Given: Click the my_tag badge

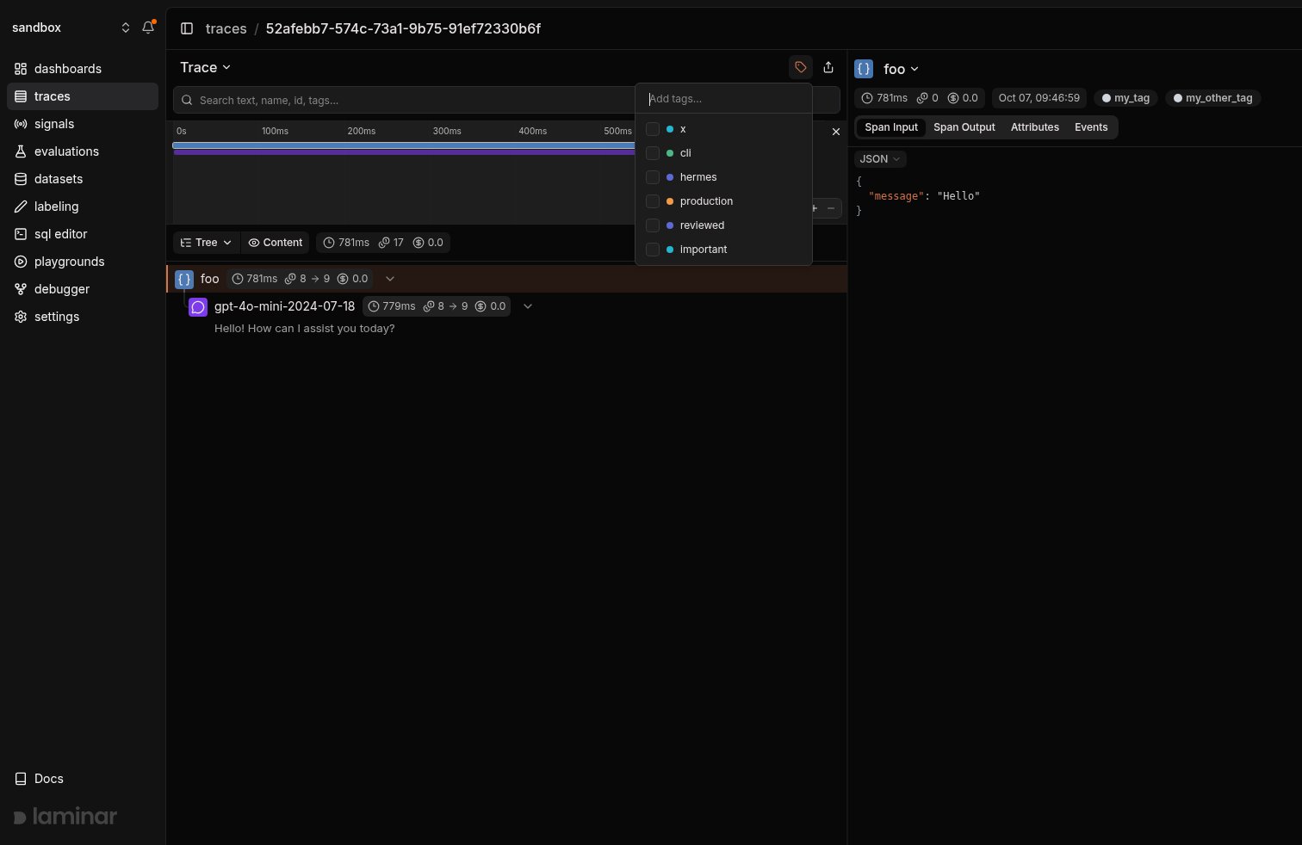Looking at the screenshot, I should point(1125,98).
